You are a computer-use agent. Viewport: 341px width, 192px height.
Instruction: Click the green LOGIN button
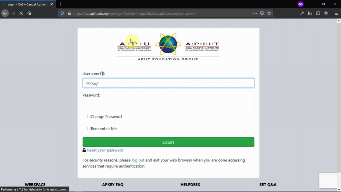pos(168,142)
